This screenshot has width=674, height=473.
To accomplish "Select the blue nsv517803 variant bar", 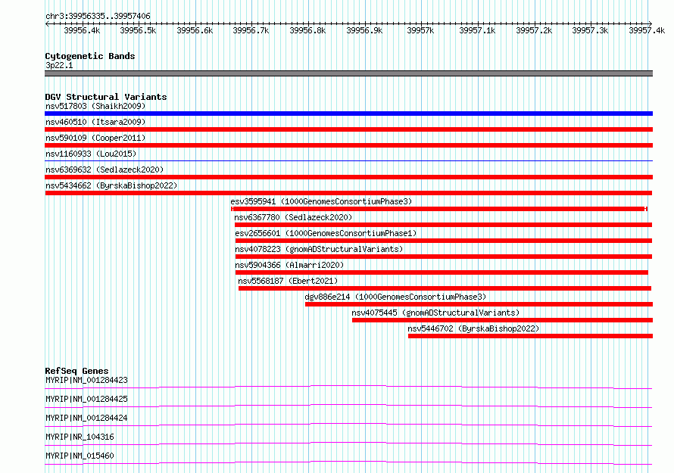I will click(x=348, y=114).
